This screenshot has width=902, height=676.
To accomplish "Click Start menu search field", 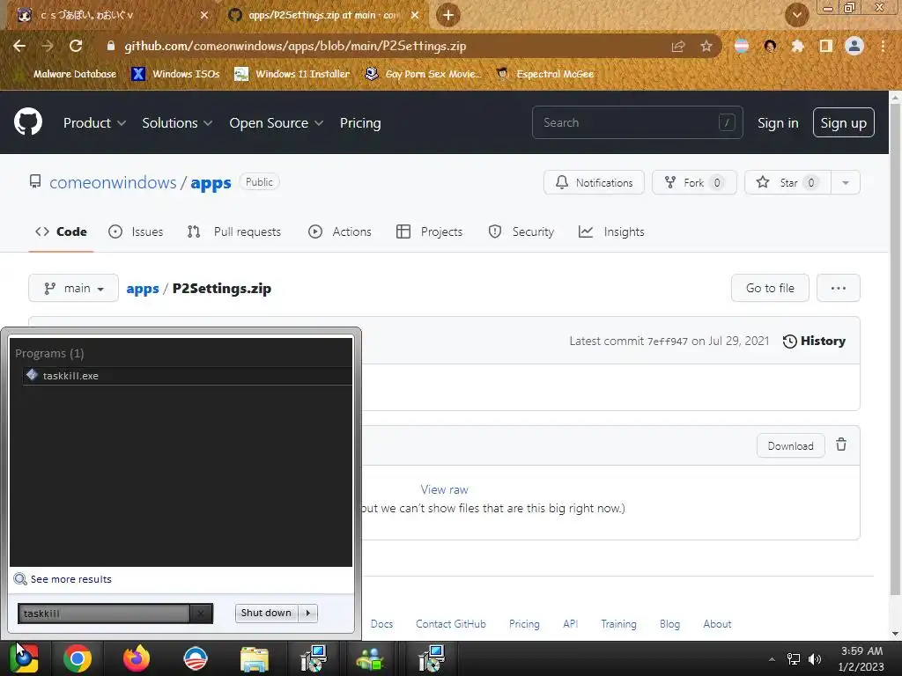I will pyautogui.click(x=104, y=614).
